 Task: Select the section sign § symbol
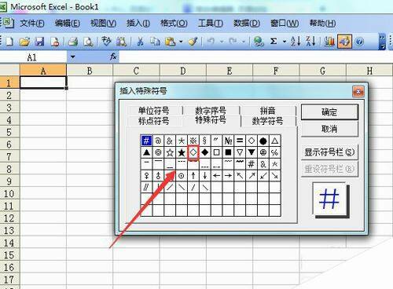pyautogui.click(x=205, y=141)
